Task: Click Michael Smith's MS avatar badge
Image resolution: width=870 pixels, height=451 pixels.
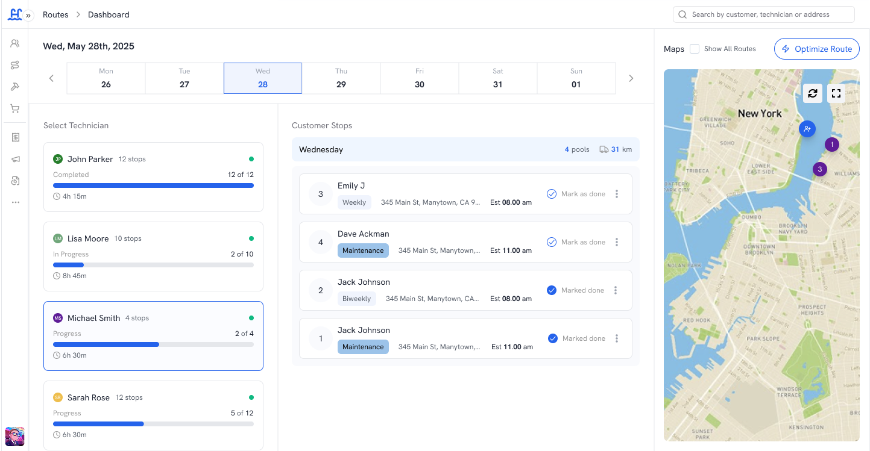Action: click(x=58, y=318)
